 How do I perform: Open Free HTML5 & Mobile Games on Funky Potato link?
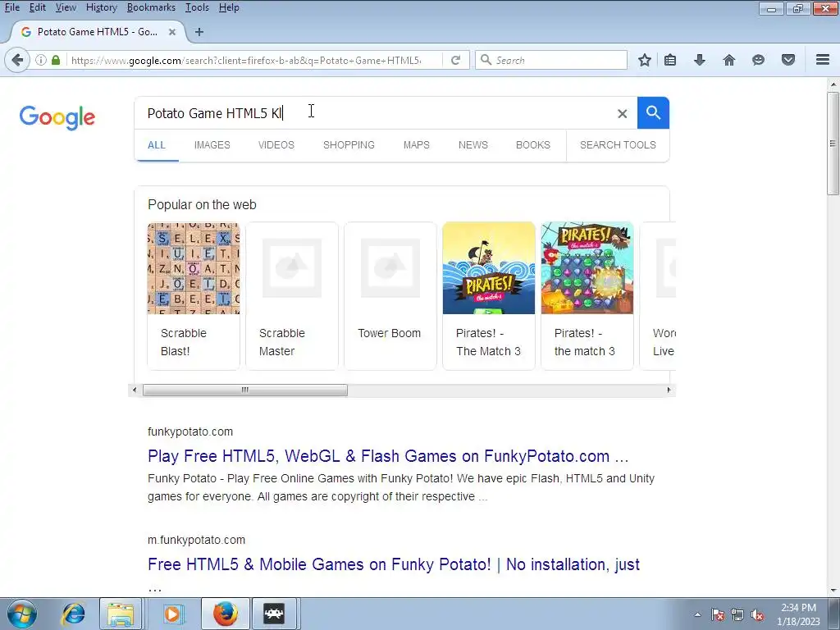coord(394,564)
